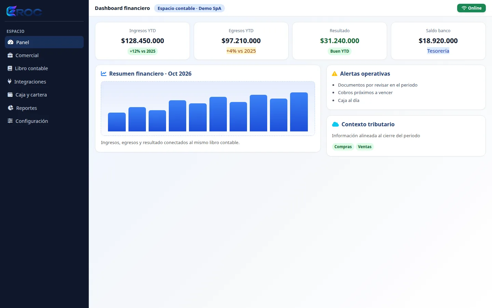Click the EROC logo in the sidebar
This screenshot has height=308, width=492.
[24, 11]
